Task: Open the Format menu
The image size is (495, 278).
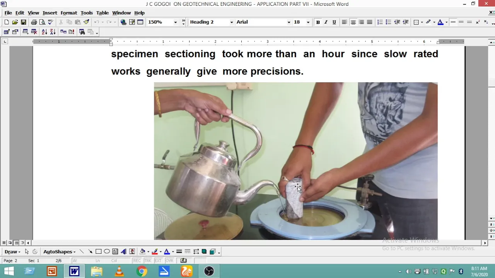Action: (x=69, y=13)
